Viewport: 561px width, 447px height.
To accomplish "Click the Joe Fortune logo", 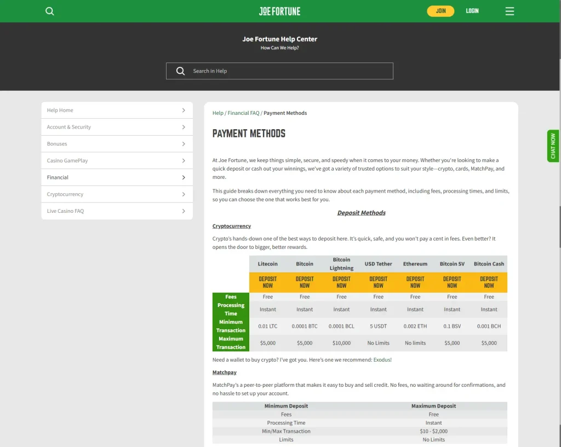I will point(280,11).
